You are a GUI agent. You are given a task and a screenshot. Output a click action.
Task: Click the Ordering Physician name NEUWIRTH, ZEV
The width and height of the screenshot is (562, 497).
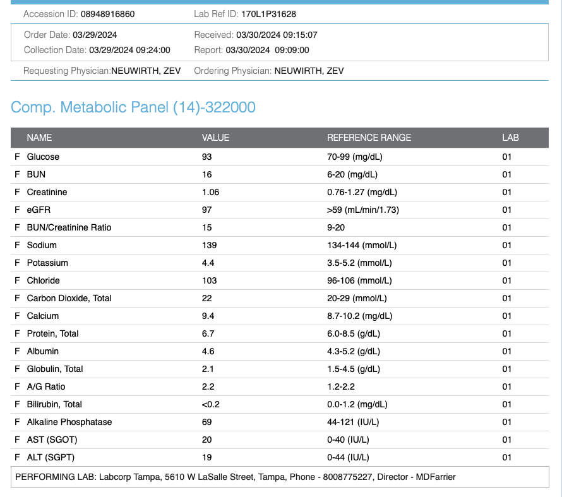coord(309,71)
